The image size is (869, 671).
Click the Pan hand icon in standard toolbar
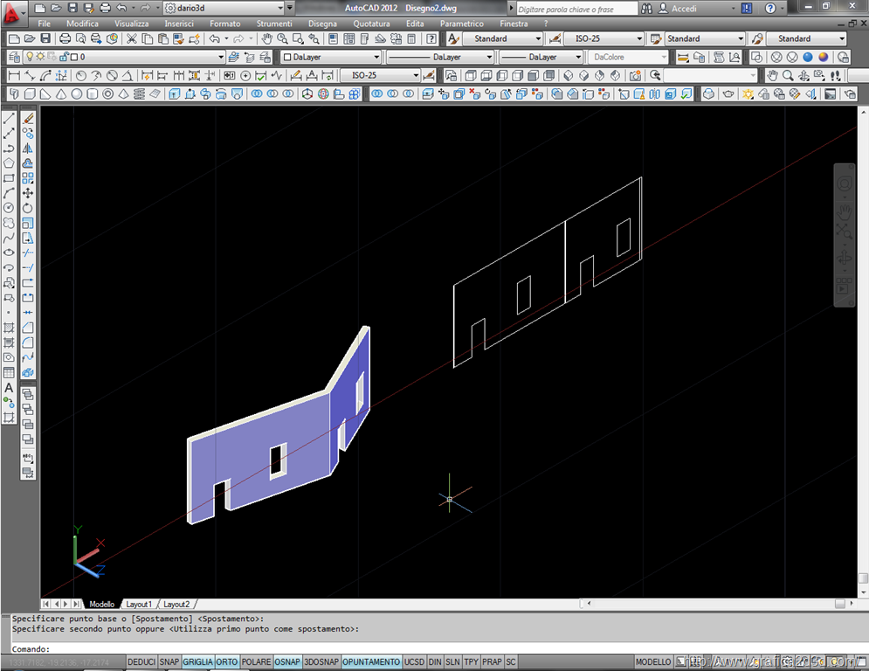pos(268,38)
